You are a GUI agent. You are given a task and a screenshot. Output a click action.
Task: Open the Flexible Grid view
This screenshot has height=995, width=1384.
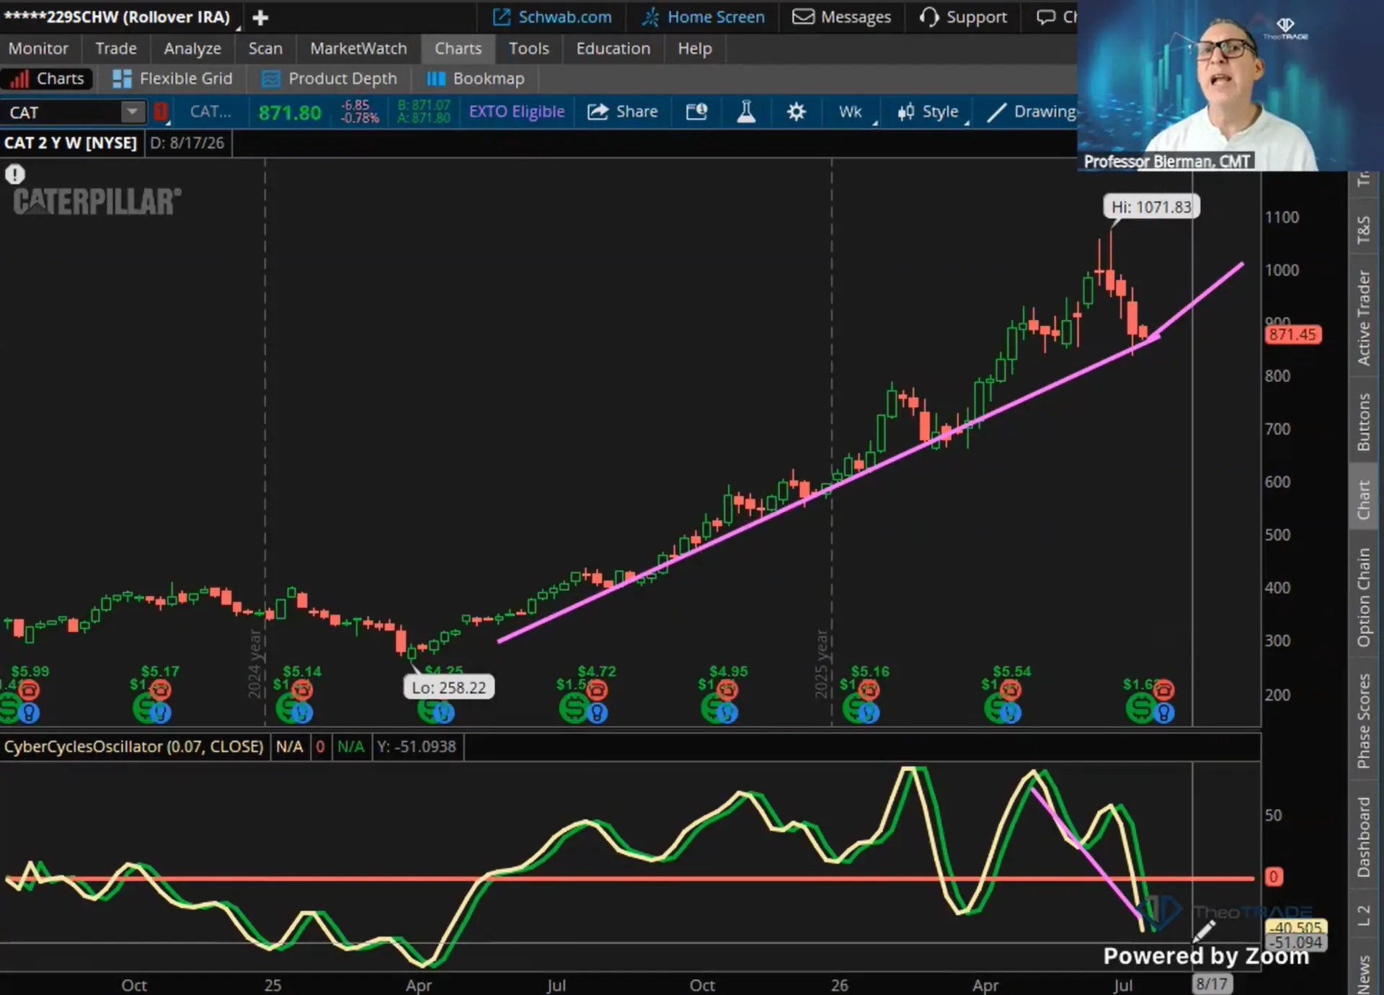tap(173, 79)
